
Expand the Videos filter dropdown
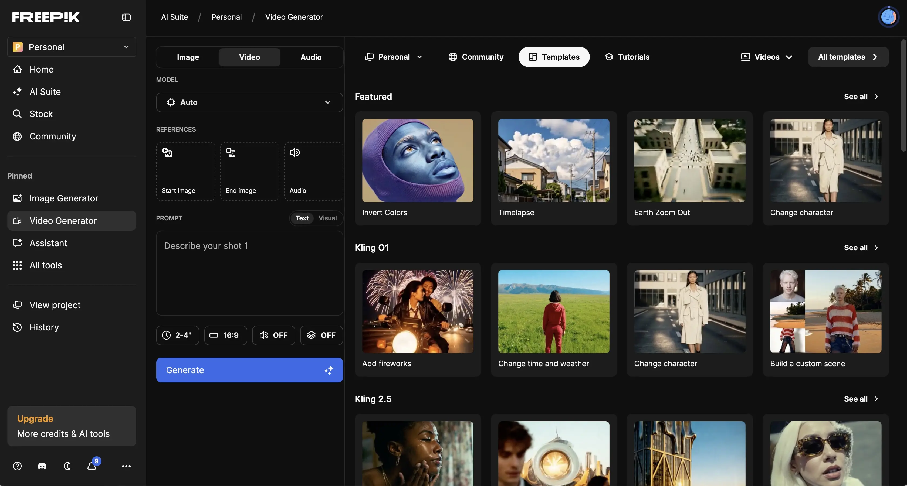pyautogui.click(x=767, y=57)
